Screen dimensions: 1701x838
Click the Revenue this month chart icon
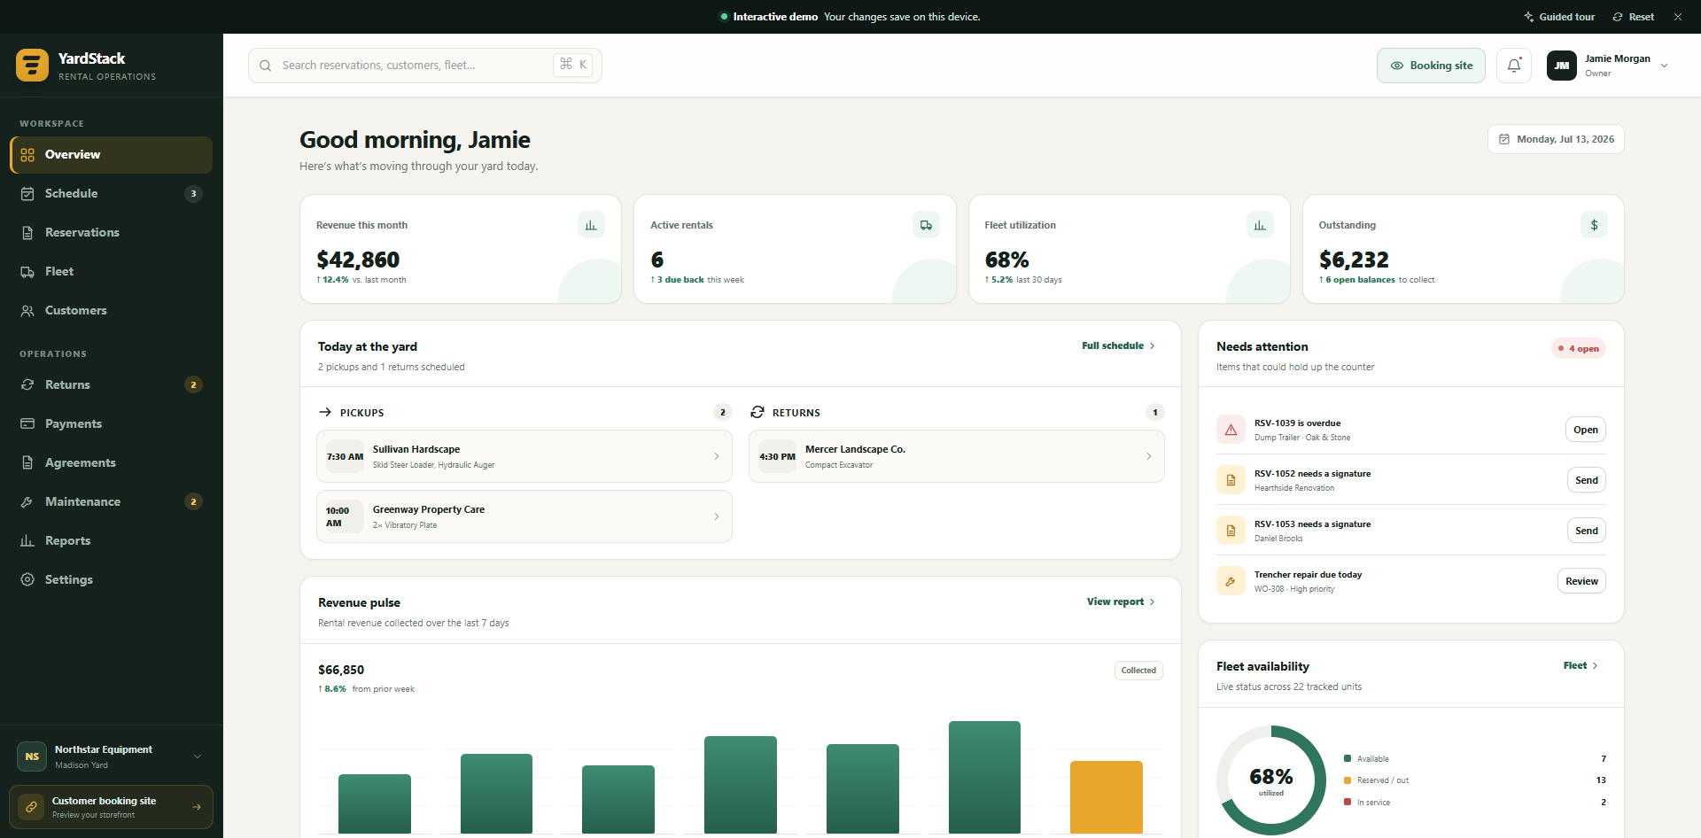click(591, 225)
